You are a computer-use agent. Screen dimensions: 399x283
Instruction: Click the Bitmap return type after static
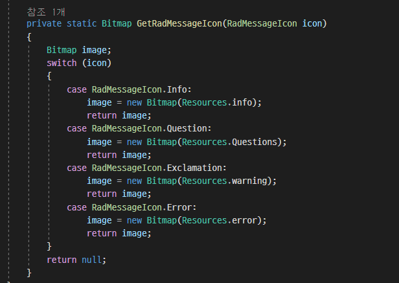[117, 24]
